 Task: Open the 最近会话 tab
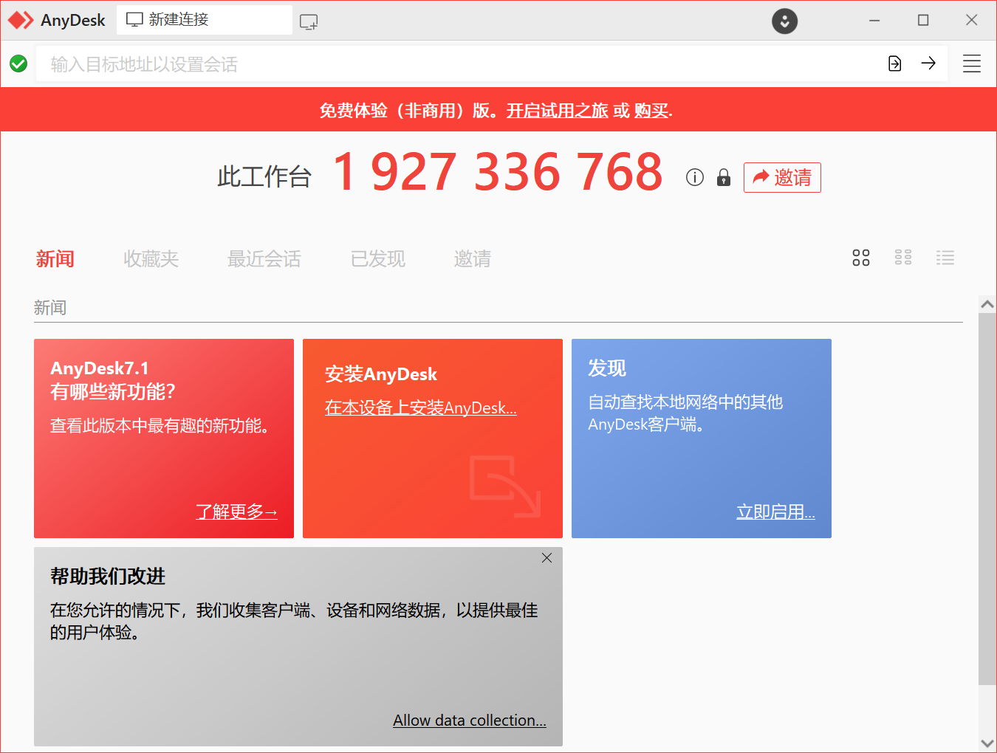click(x=264, y=258)
